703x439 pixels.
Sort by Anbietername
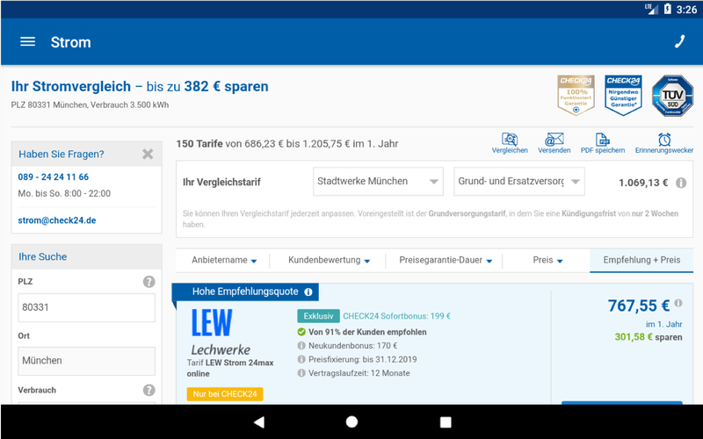pyautogui.click(x=224, y=260)
